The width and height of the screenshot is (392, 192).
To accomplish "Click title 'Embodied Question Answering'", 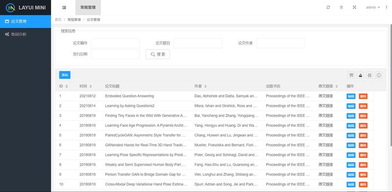I will point(129,96).
